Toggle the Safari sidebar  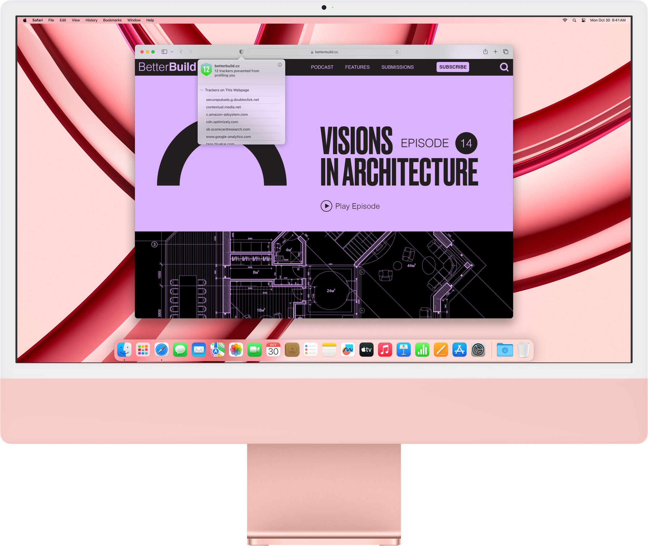[x=164, y=52]
